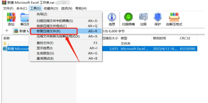The width and height of the screenshot is (208, 103).
Task: Select Convert archive to SFX (压缩文件转换为自解压格式)
Action: [x=66, y=36]
